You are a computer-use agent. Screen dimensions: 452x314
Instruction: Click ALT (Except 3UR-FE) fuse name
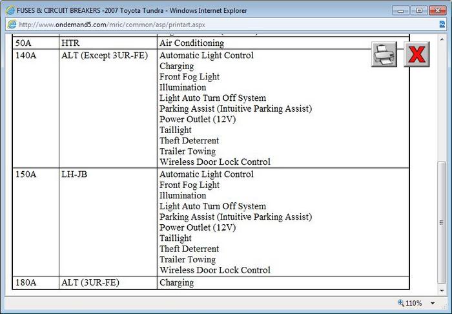tap(105, 56)
